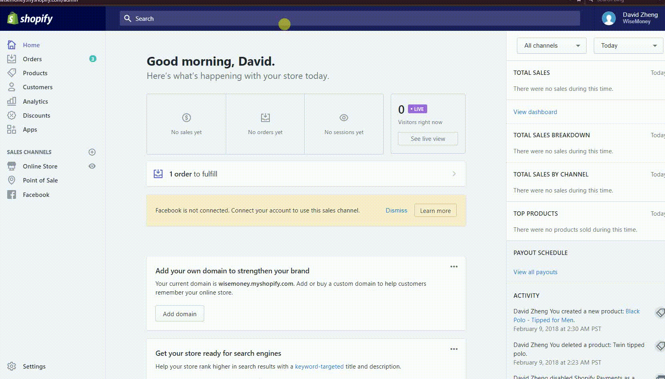Image resolution: width=665 pixels, height=379 pixels.
Task: Click the SALES CHANNELS heading
Action: [29, 152]
